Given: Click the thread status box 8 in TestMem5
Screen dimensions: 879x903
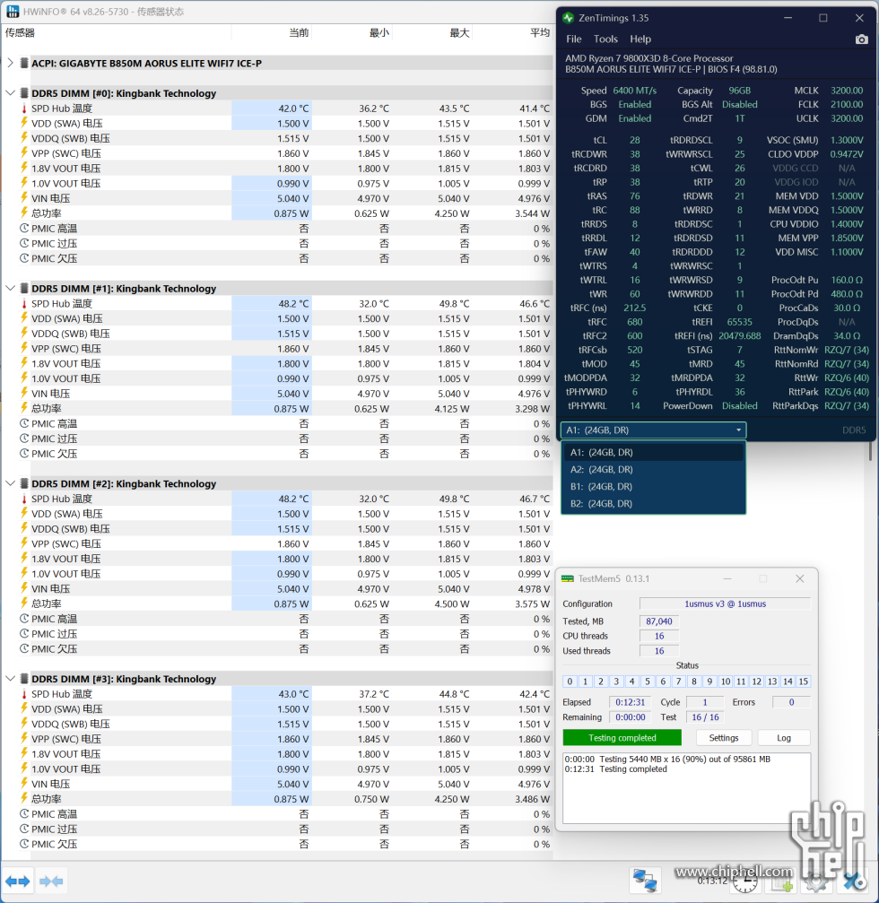Looking at the screenshot, I should tap(694, 682).
